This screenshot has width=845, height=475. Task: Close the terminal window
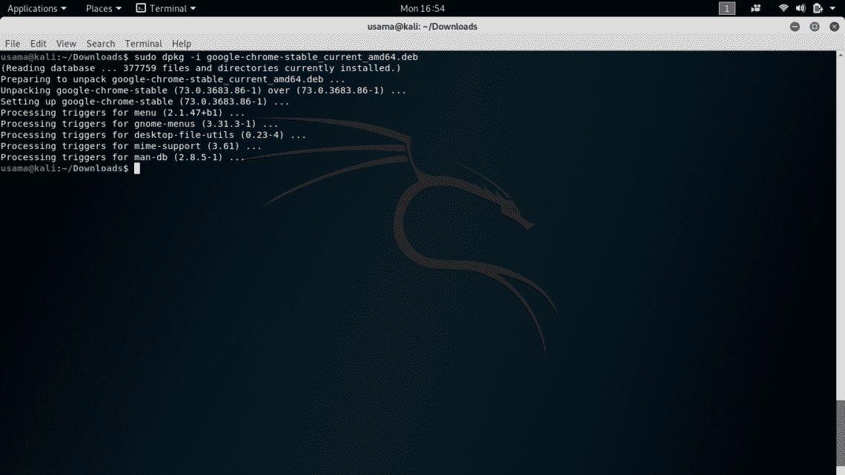pyautogui.click(x=832, y=27)
